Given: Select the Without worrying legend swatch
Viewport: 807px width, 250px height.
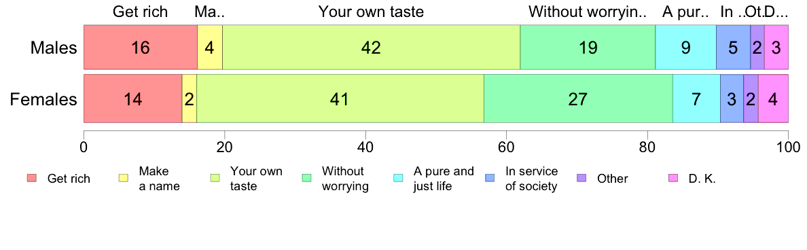Looking at the screenshot, I should point(308,179).
